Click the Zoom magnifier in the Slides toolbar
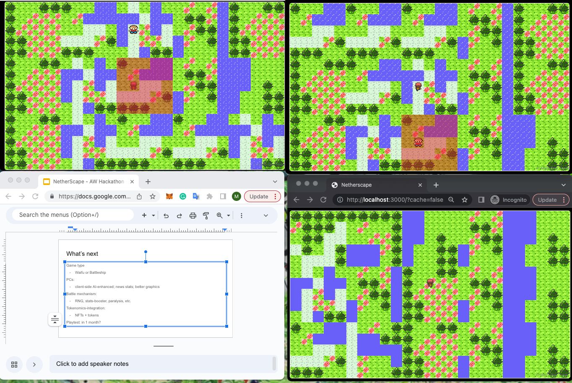Image resolution: width=572 pixels, height=383 pixels. coord(220,215)
